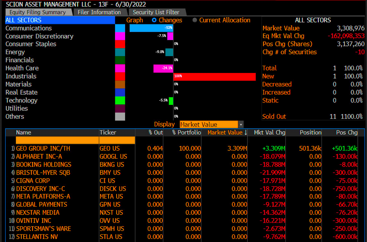Select the Financials sector

click(x=20, y=60)
